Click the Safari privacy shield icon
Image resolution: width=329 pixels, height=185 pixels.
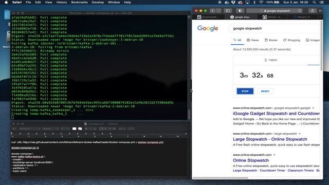tap(240, 11)
